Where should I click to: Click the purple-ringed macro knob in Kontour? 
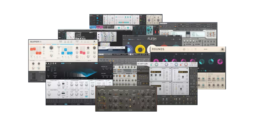(x=166, y=64)
